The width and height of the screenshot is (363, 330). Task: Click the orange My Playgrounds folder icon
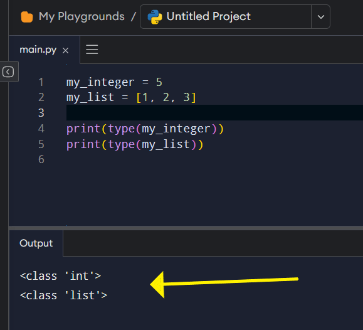[x=26, y=17]
